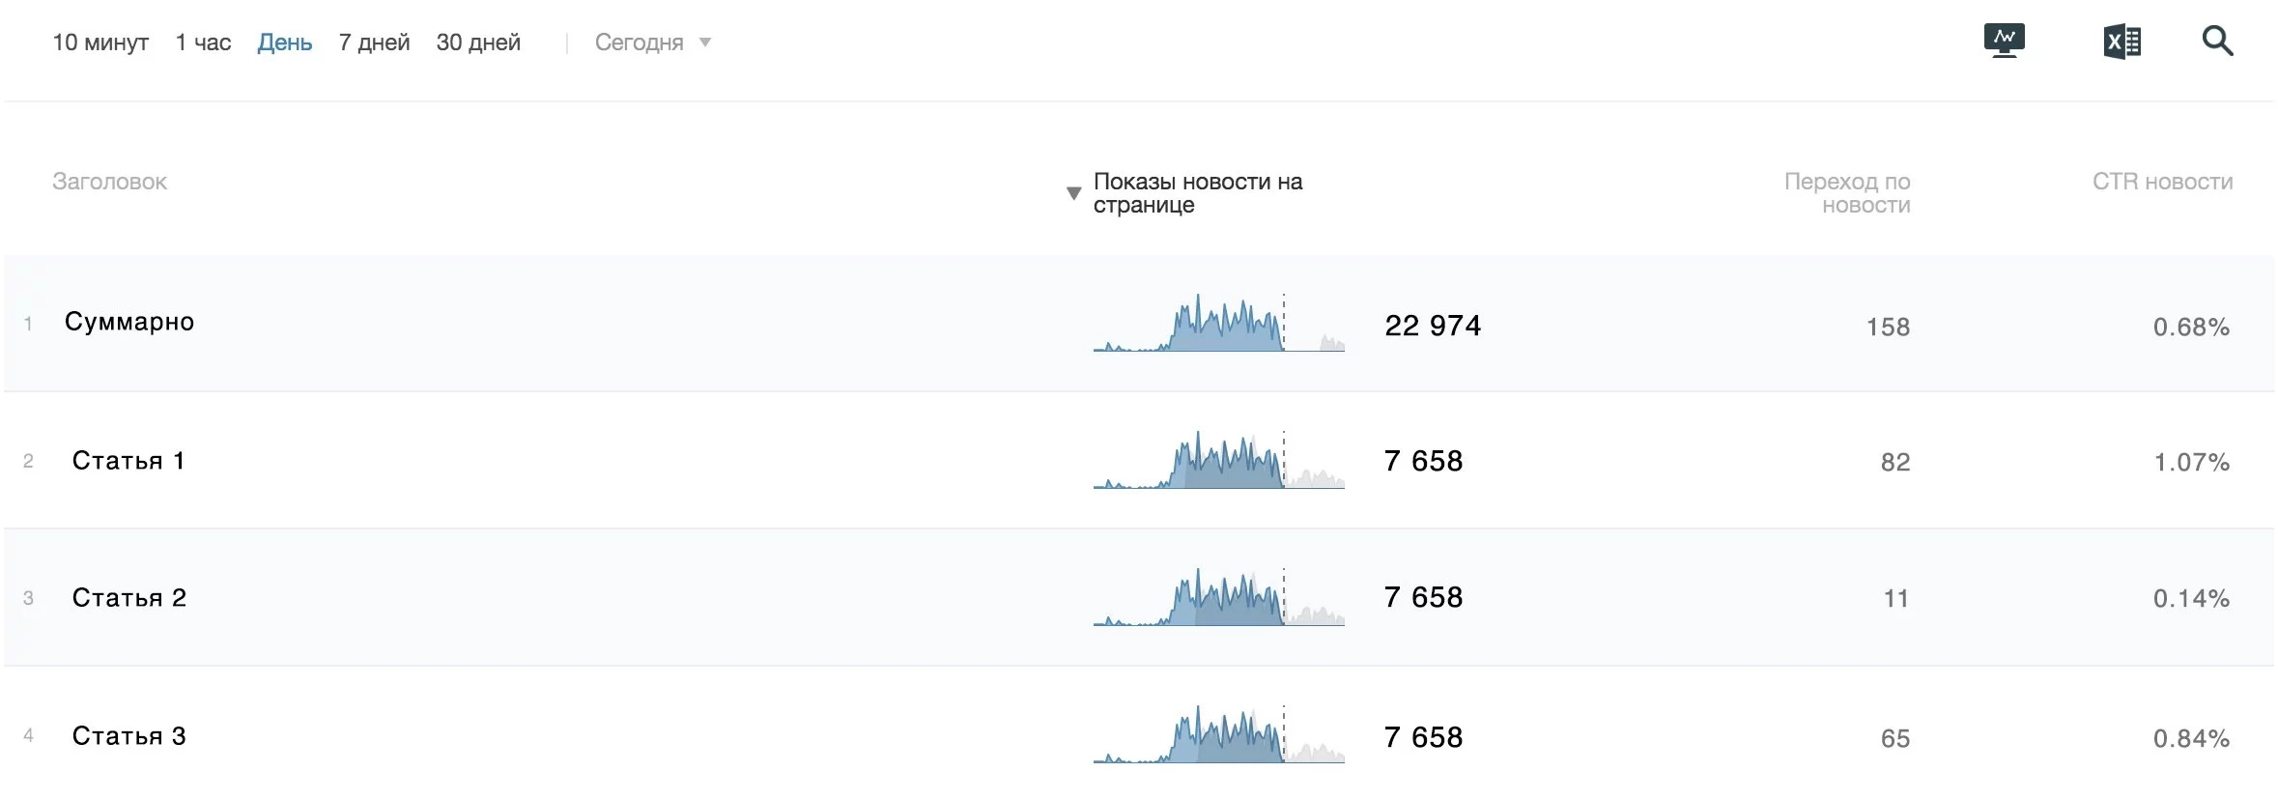This screenshot has width=2278, height=800.
Task: Sort by Показы новости на странице
Action: (x=1198, y=193)
